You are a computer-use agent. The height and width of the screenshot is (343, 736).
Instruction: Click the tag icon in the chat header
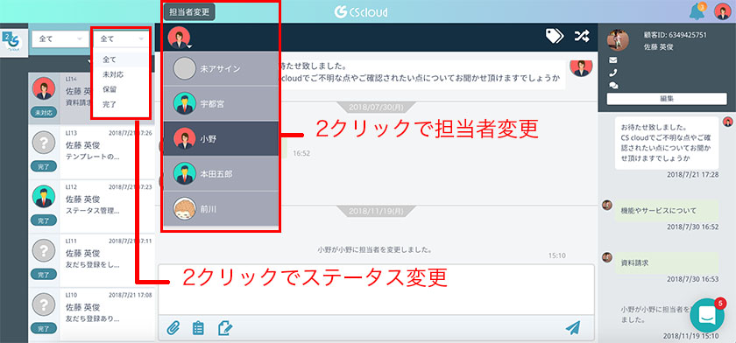tap(555, 36)
